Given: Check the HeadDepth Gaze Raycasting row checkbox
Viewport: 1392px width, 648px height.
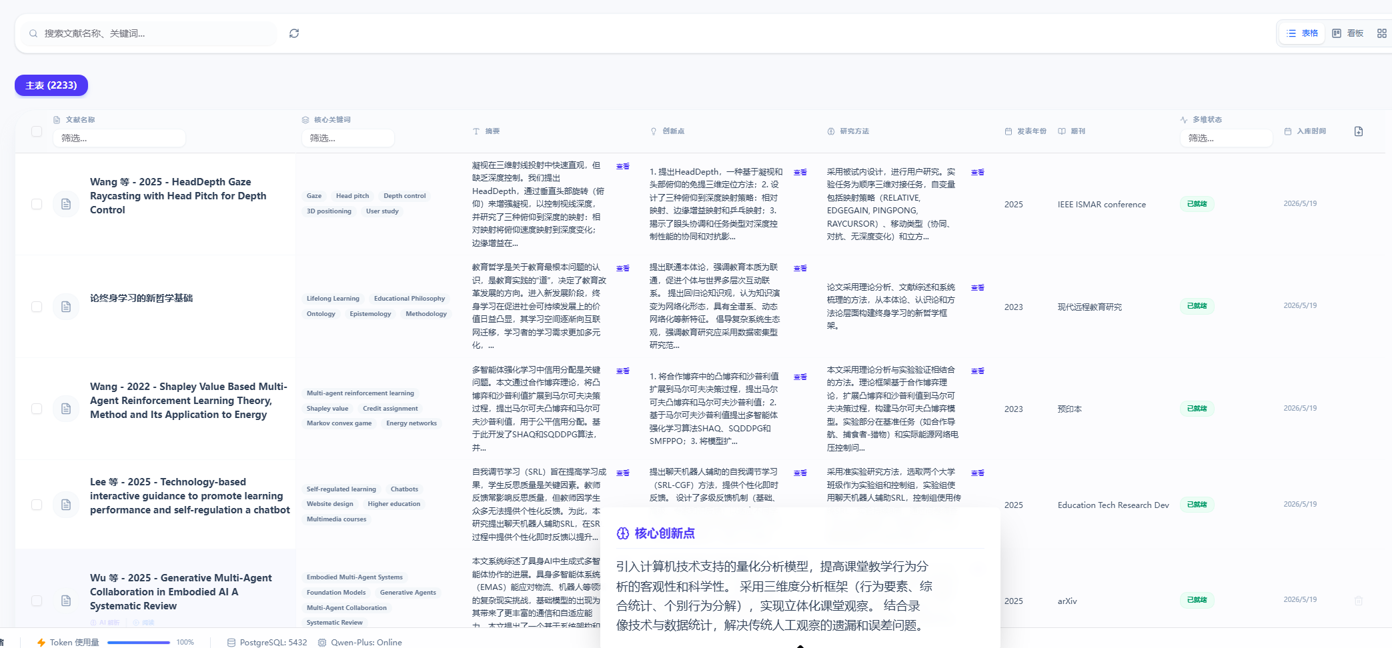Looking at the screenshot, I should (x=37, y=204).
